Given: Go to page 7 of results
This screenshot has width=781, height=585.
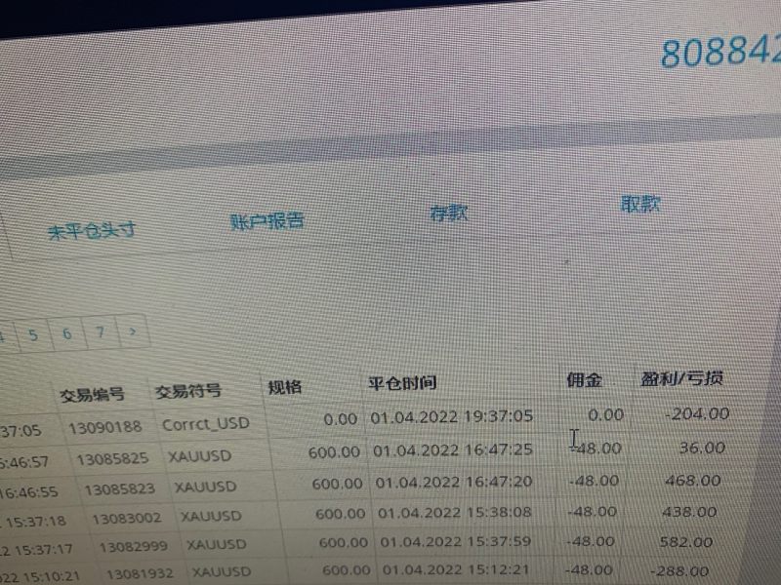Looking at the screenshot, I should pos(101,331).
